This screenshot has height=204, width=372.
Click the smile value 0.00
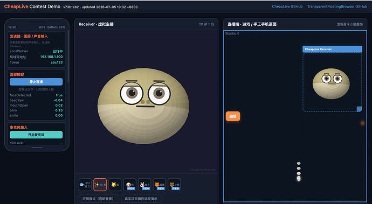tap(59, 115)
